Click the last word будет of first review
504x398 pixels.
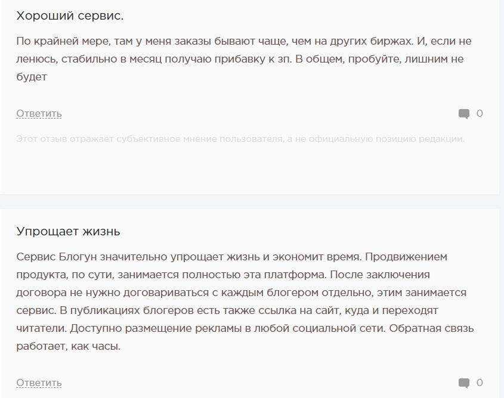(x=31, y=77)
